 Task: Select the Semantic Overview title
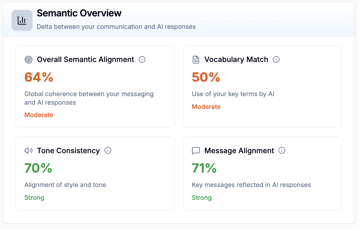point(79,13)
